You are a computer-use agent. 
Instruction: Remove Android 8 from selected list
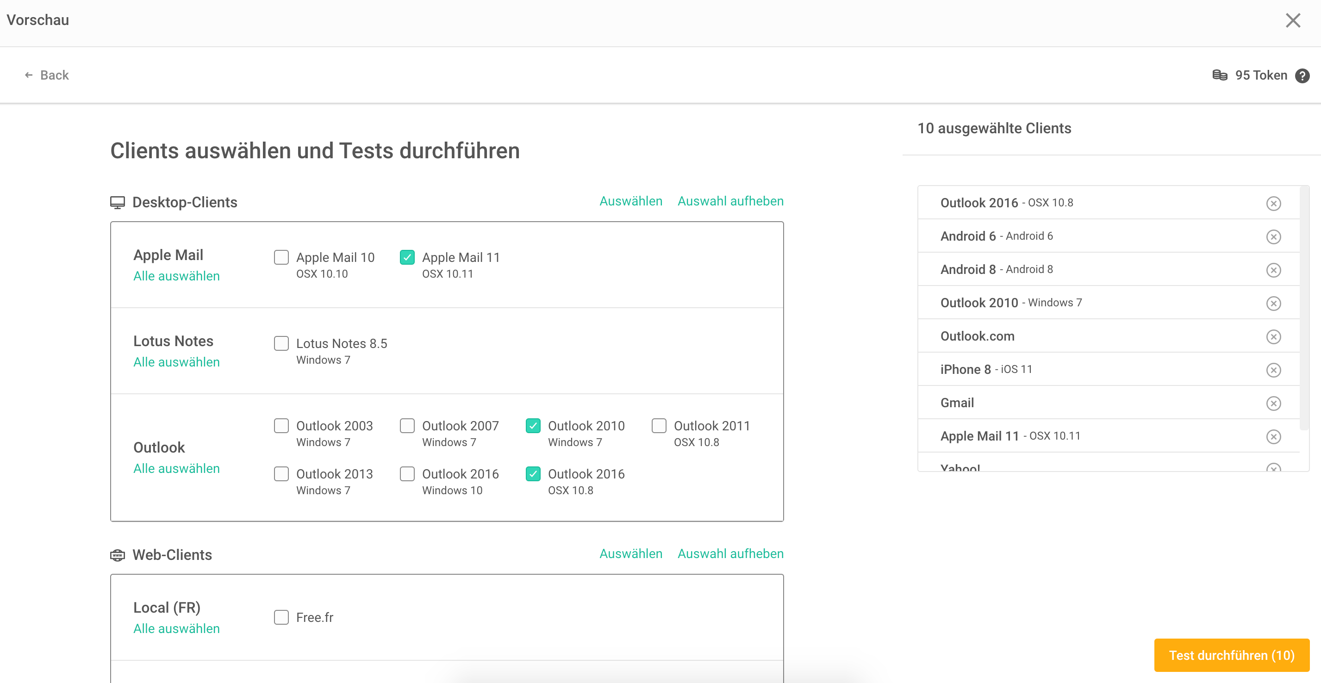1273,270
